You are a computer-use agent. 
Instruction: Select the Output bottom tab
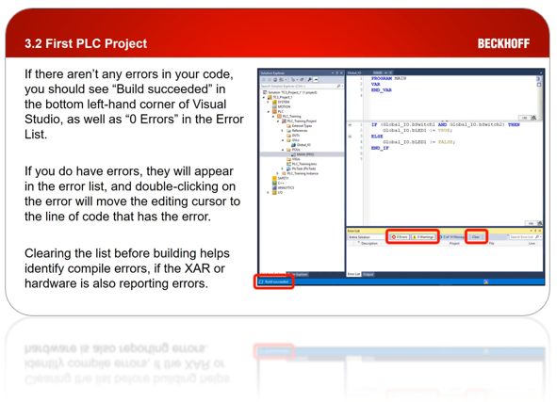[x=369, y=274]
